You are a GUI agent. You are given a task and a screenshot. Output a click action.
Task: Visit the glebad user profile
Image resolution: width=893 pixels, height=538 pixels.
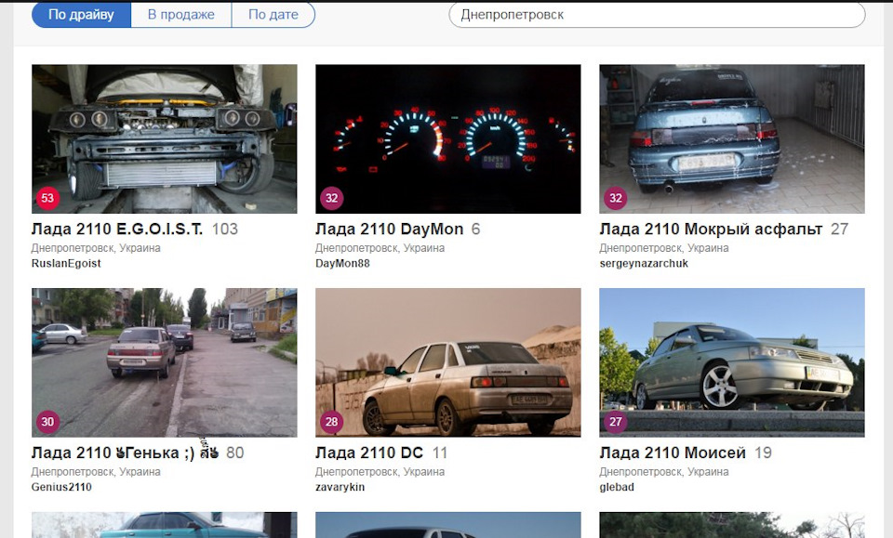(x=617, y=487)
